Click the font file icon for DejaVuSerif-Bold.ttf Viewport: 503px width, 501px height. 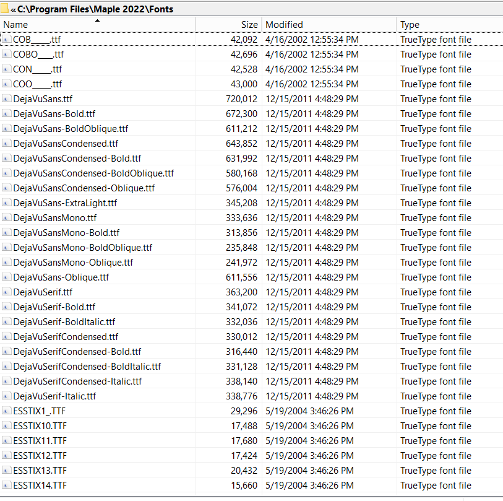(6, 307)
